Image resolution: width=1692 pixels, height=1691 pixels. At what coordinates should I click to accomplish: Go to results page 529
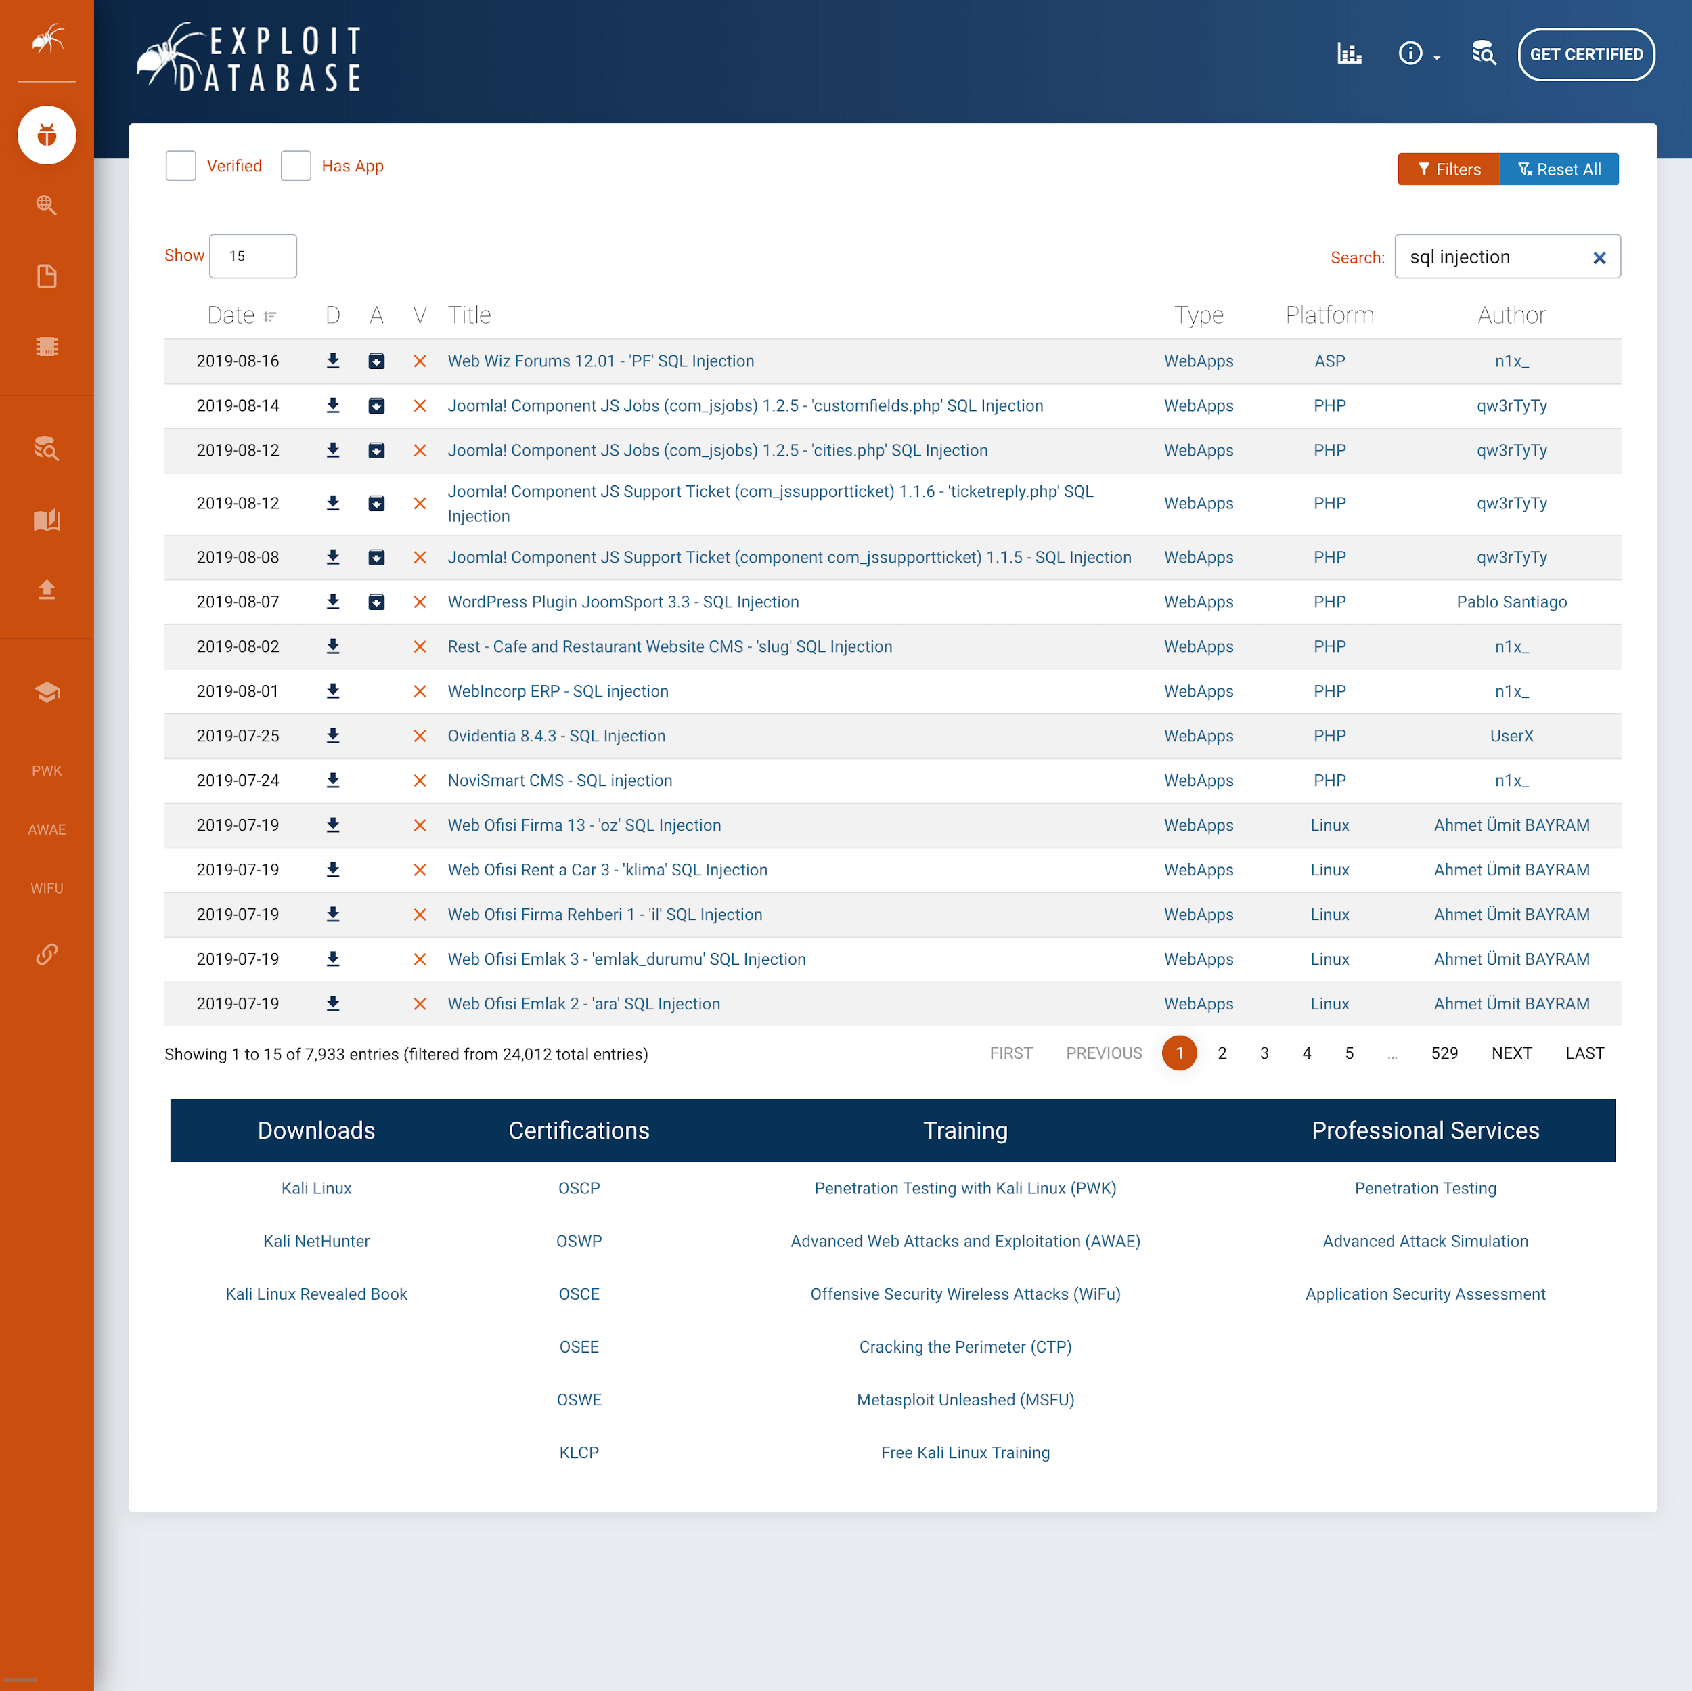pos(1444,1053)
